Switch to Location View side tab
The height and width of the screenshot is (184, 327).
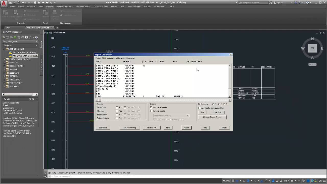click(x=41, y=65)
